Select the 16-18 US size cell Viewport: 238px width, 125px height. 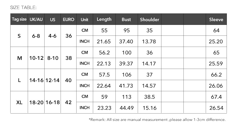(x=53, y=102)
